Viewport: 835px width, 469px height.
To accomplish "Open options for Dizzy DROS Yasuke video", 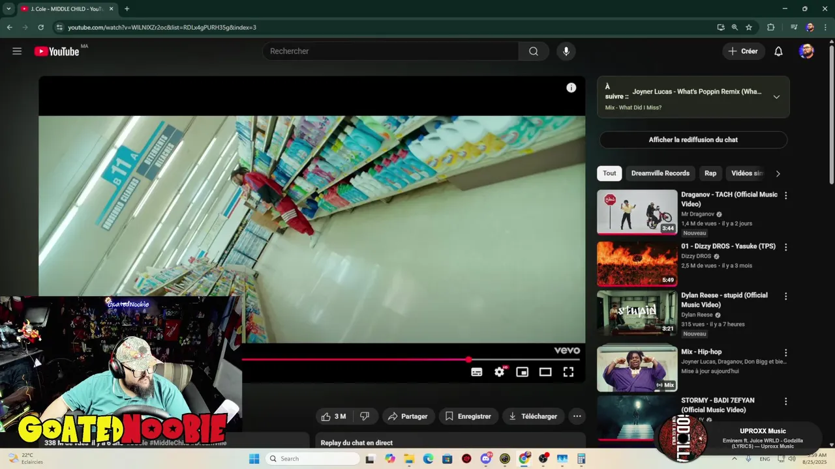I will point(785,248).
